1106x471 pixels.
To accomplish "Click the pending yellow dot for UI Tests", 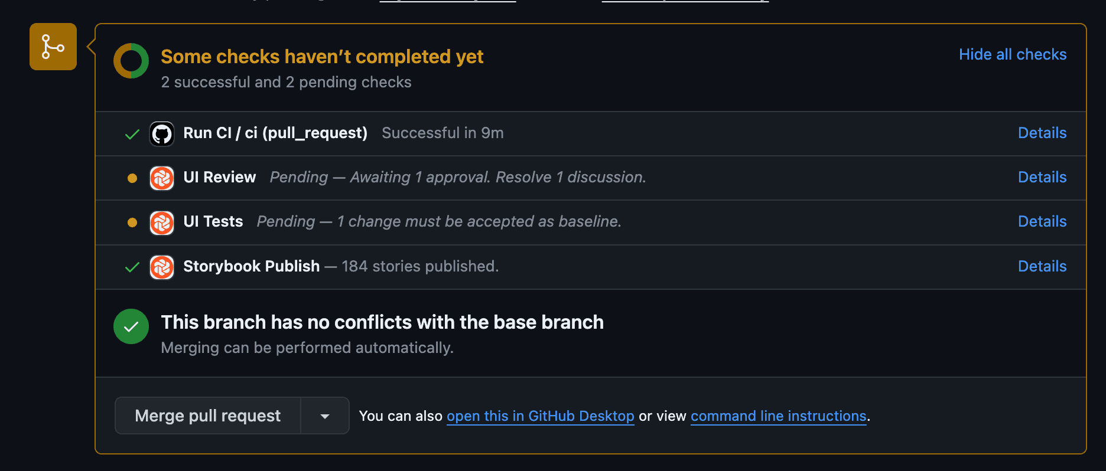I will tap(132, 223).
